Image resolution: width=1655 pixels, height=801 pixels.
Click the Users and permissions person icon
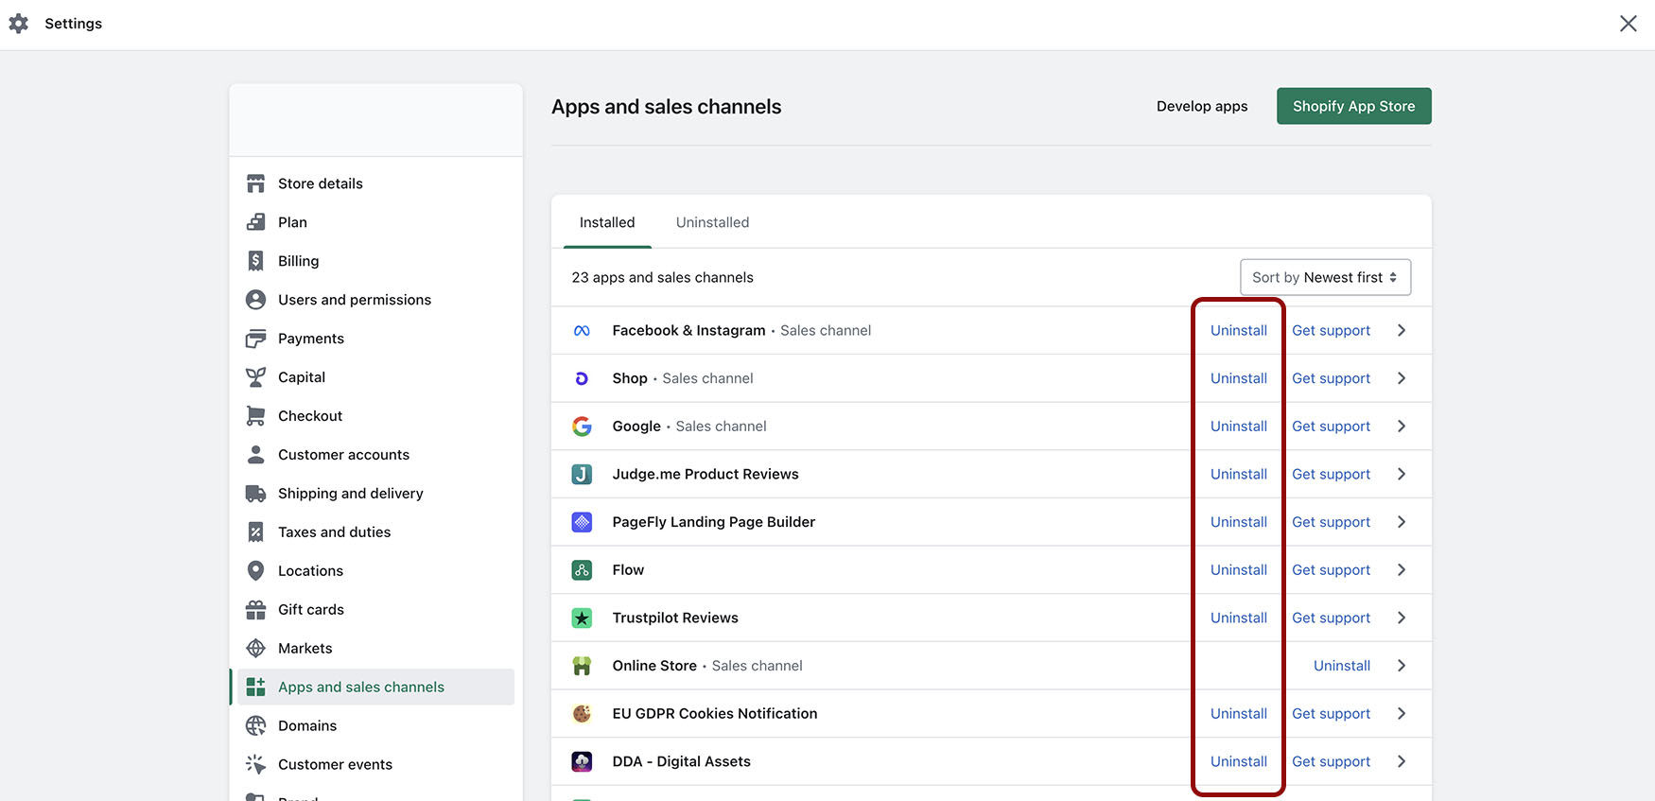pos(255,300)
